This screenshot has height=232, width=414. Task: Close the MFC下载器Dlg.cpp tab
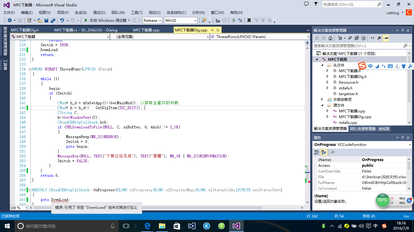tap(218, 30)
